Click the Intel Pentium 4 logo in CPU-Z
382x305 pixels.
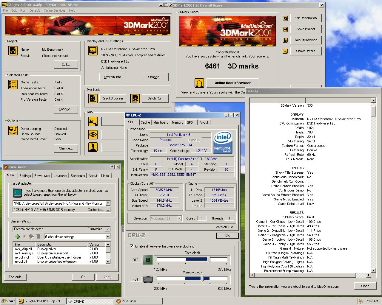(x=223, y=143)
